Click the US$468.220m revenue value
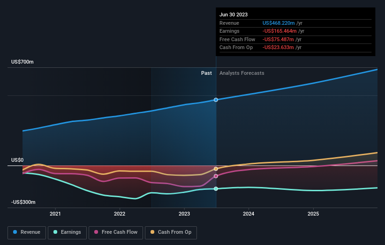The height and width of the screenshot is (245, 385). [279, 23]
